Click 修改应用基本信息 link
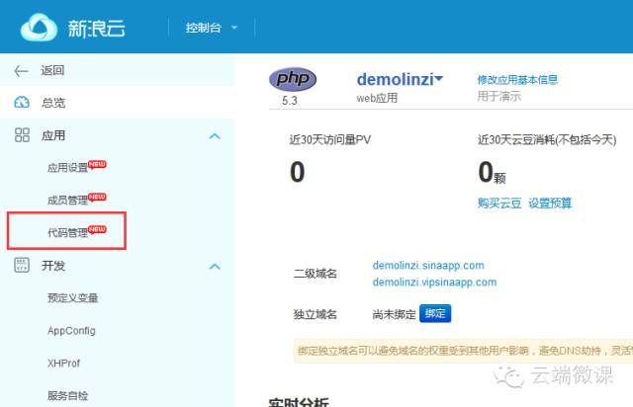 (x=517, y=79)
